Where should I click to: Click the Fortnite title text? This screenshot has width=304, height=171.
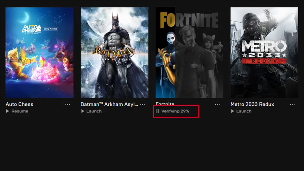click(165, 104)
